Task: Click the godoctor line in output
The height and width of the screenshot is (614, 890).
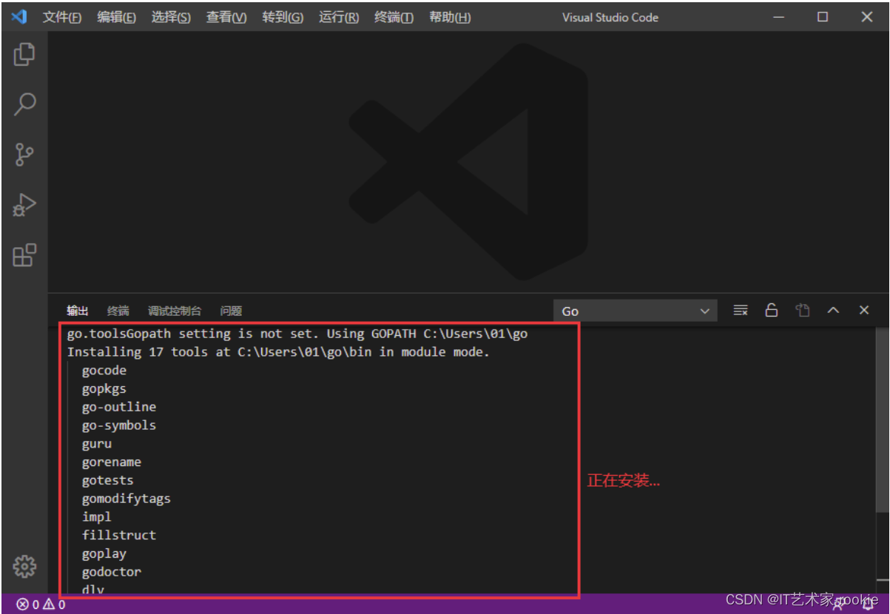Action: click(x=111, y=572)
